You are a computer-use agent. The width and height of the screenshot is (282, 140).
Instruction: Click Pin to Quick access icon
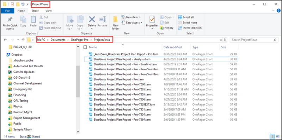(x=10, y=19)
